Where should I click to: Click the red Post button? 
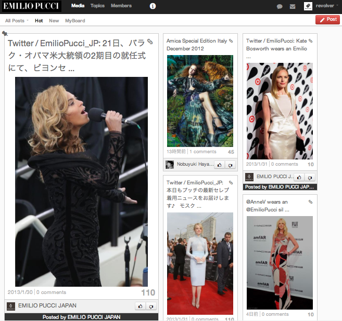[327, 20]
